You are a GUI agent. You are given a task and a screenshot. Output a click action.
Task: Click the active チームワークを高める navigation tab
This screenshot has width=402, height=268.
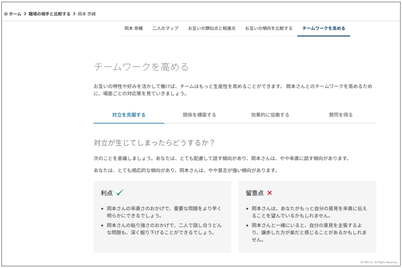click(323, 28)
